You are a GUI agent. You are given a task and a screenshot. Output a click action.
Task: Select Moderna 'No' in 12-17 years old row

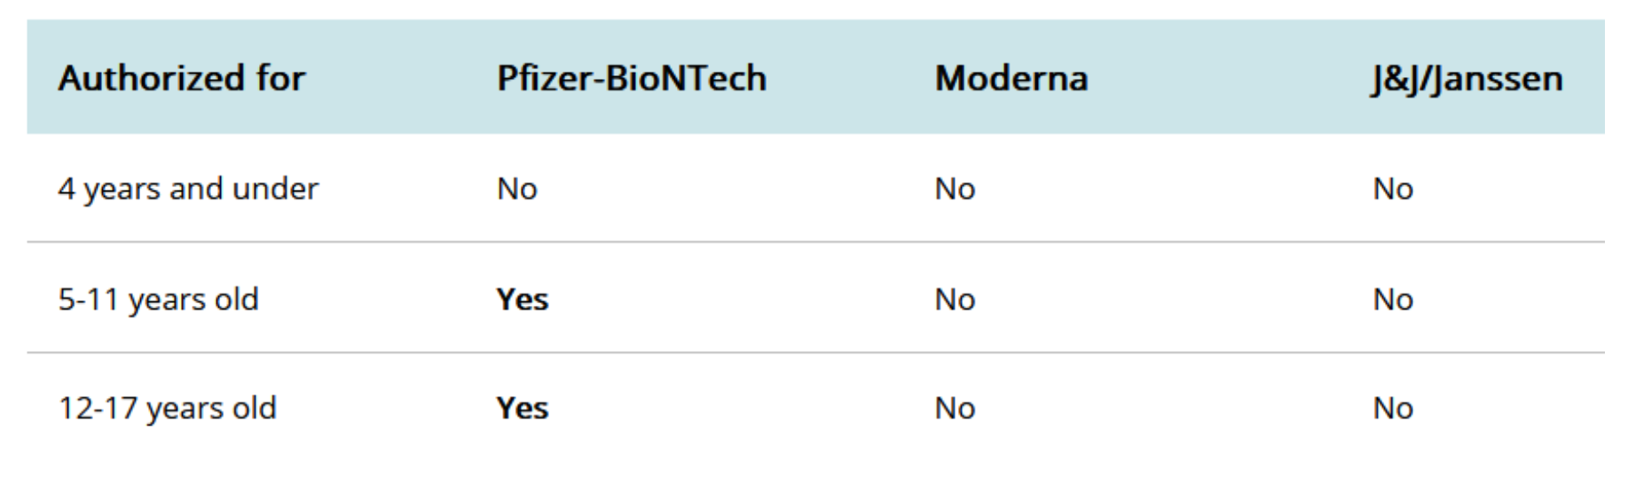click(x=955, y=409)
